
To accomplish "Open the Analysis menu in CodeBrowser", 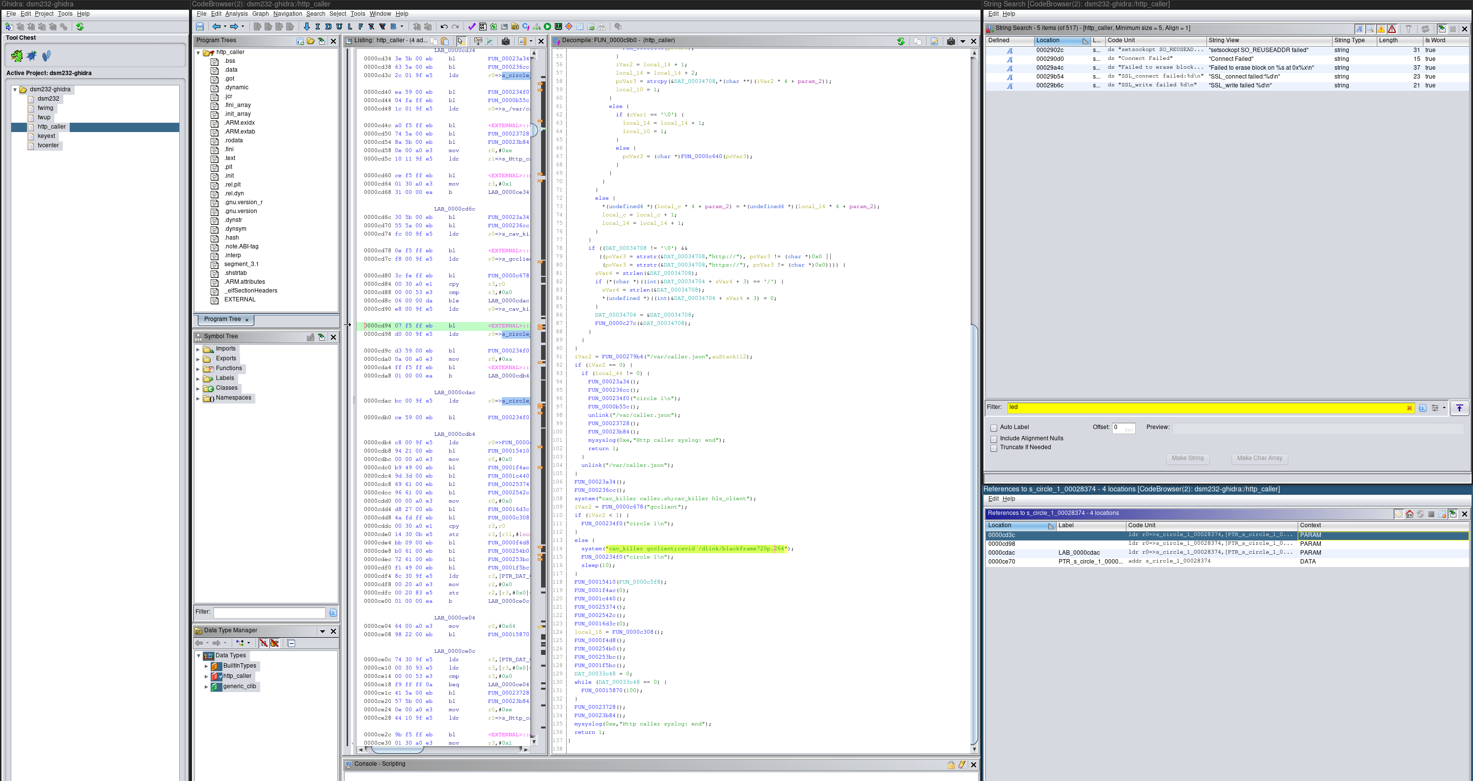I will [236, 14].
